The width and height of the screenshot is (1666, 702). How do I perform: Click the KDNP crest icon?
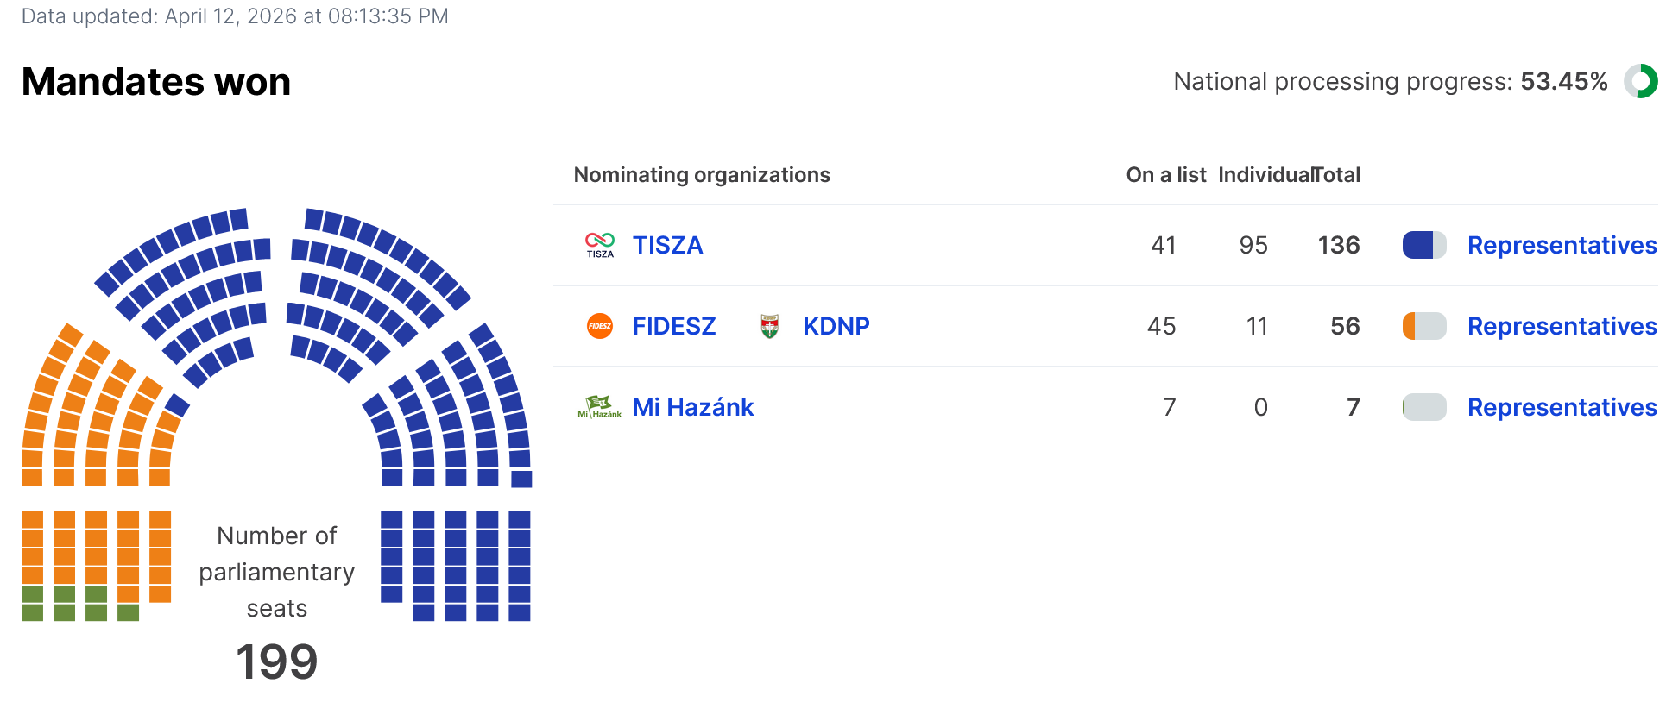(x=769, y=326)
